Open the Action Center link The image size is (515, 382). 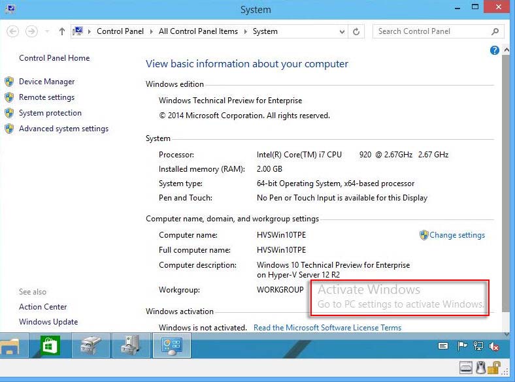[x=42, y=307]
